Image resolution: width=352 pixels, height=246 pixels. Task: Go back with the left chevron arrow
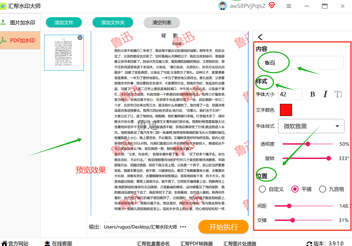(260, 37)
